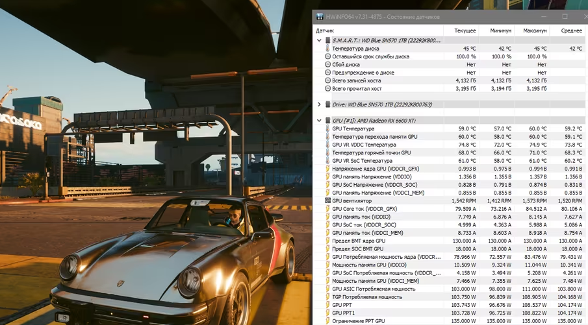Click thermometer icon beside Температура горячей точки GPU

[327, 152]
